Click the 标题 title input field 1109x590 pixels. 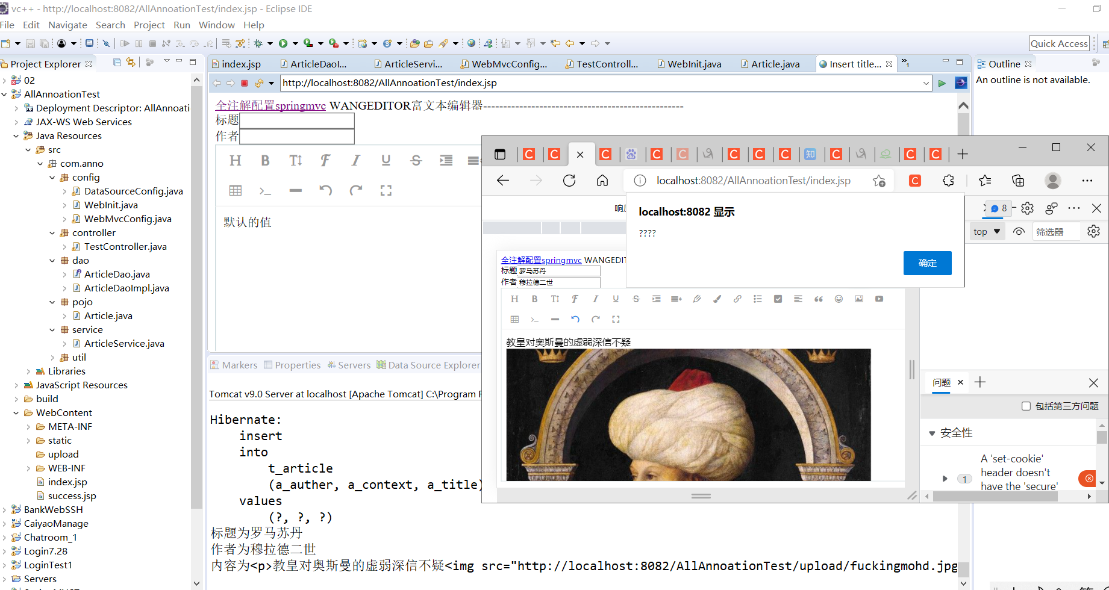click(296, 120)
